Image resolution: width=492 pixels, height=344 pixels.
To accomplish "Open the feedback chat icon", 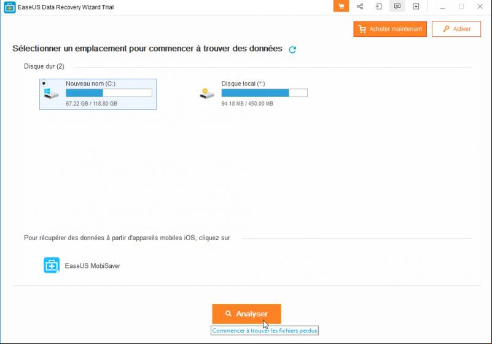I will (x=397, y=6).
